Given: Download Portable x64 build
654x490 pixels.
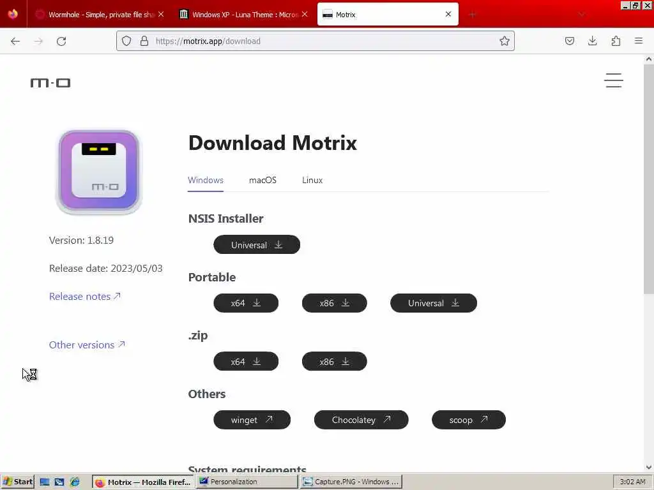Looking at the screenshot, I should click(x=246, y=303).
